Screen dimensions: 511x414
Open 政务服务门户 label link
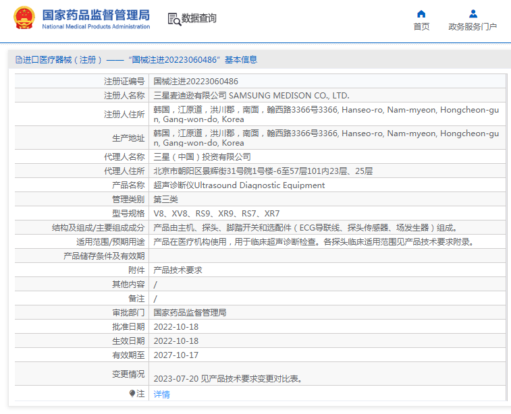[x=473, y=27]
